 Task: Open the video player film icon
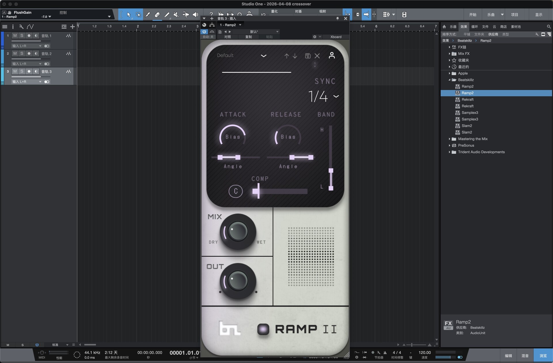[404, 15]
